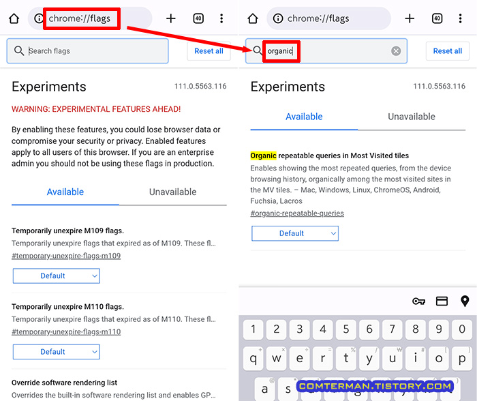Tap the number key 5 on keyboard
This screenshot has width=477, height=401.
346,329
